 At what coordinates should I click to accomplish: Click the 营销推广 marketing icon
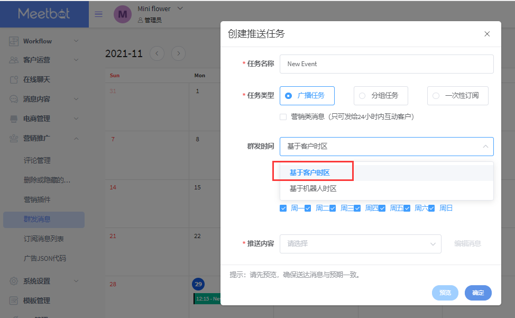(14, 138)
